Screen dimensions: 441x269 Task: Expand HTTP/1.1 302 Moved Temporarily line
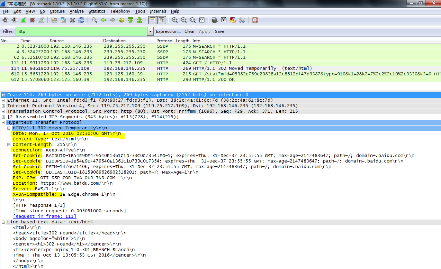pos(9,128)
